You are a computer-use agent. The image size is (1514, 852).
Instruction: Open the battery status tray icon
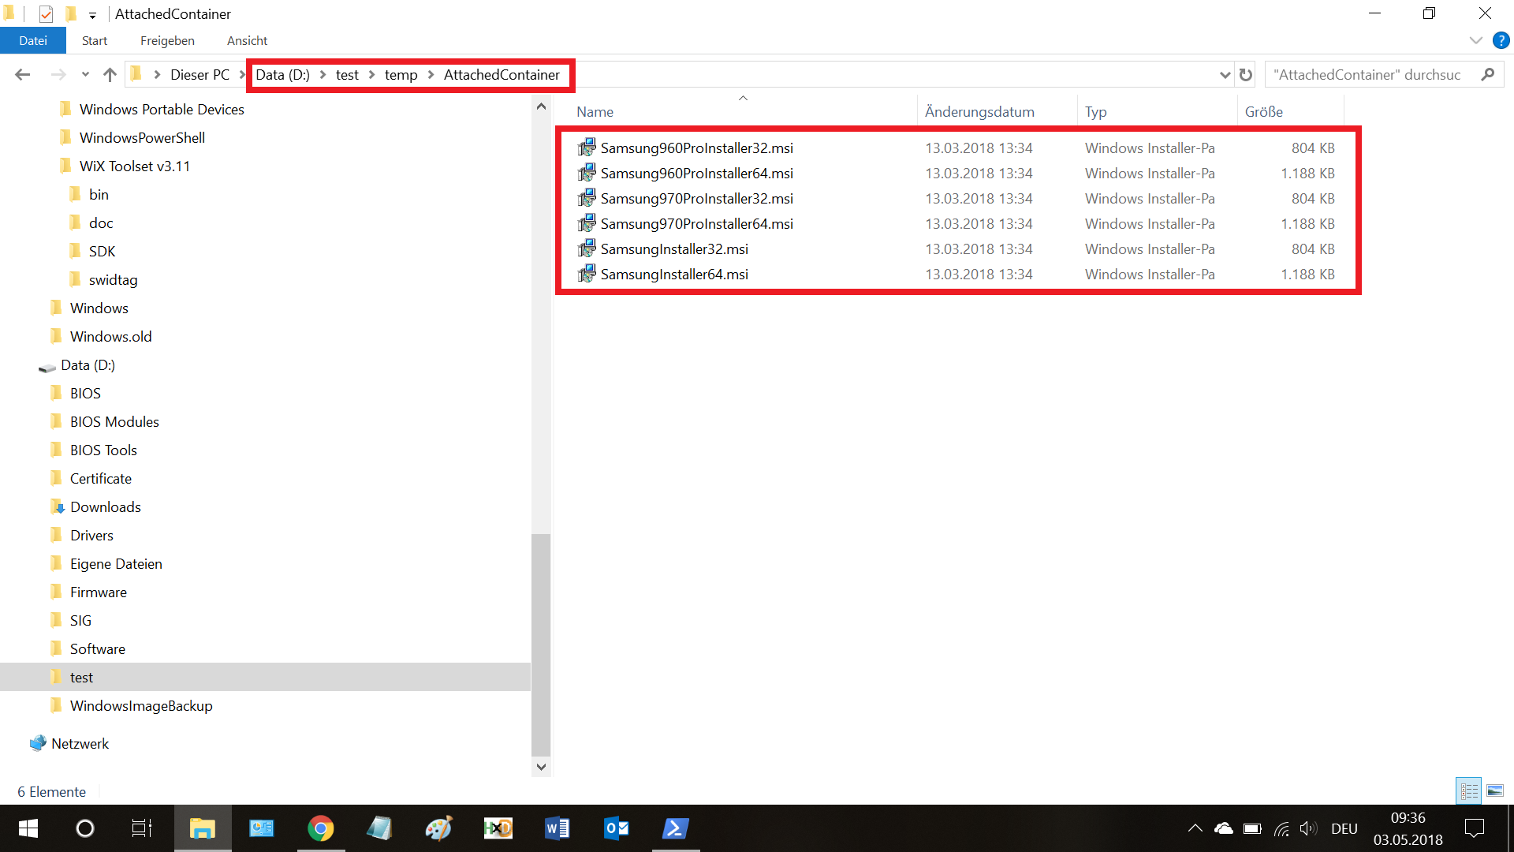click(x=1252, y=828)
